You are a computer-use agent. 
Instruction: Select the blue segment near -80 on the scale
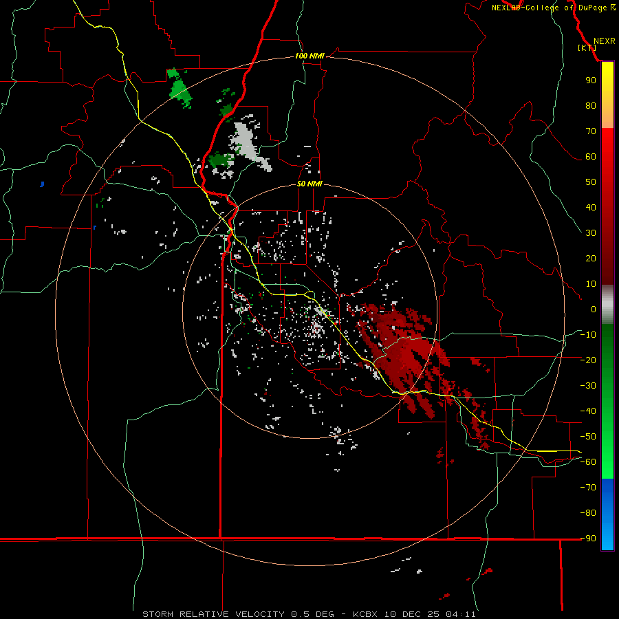click(607, 513)
